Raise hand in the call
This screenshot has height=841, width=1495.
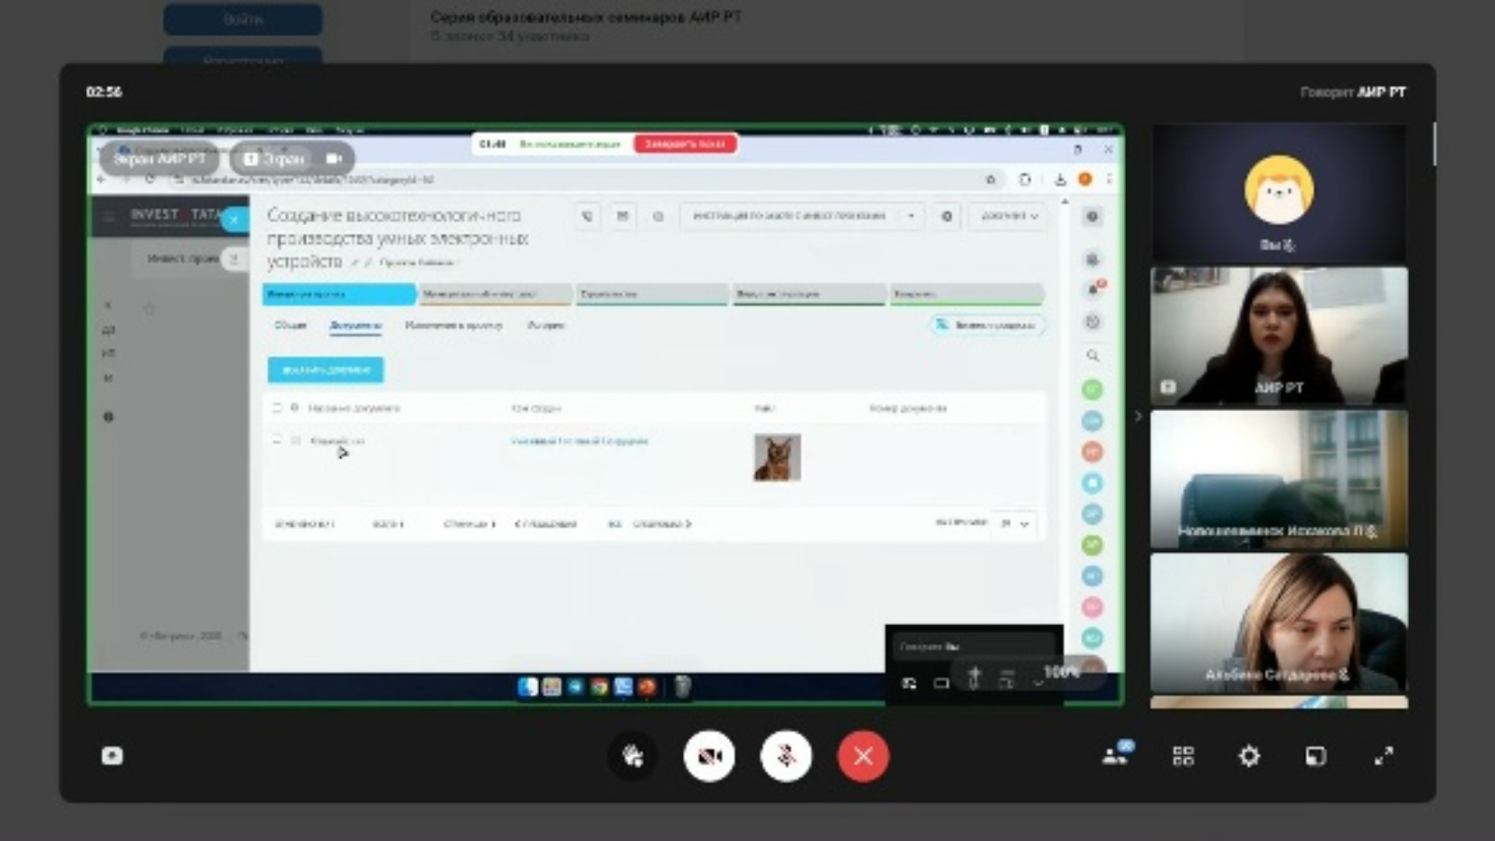633,756
